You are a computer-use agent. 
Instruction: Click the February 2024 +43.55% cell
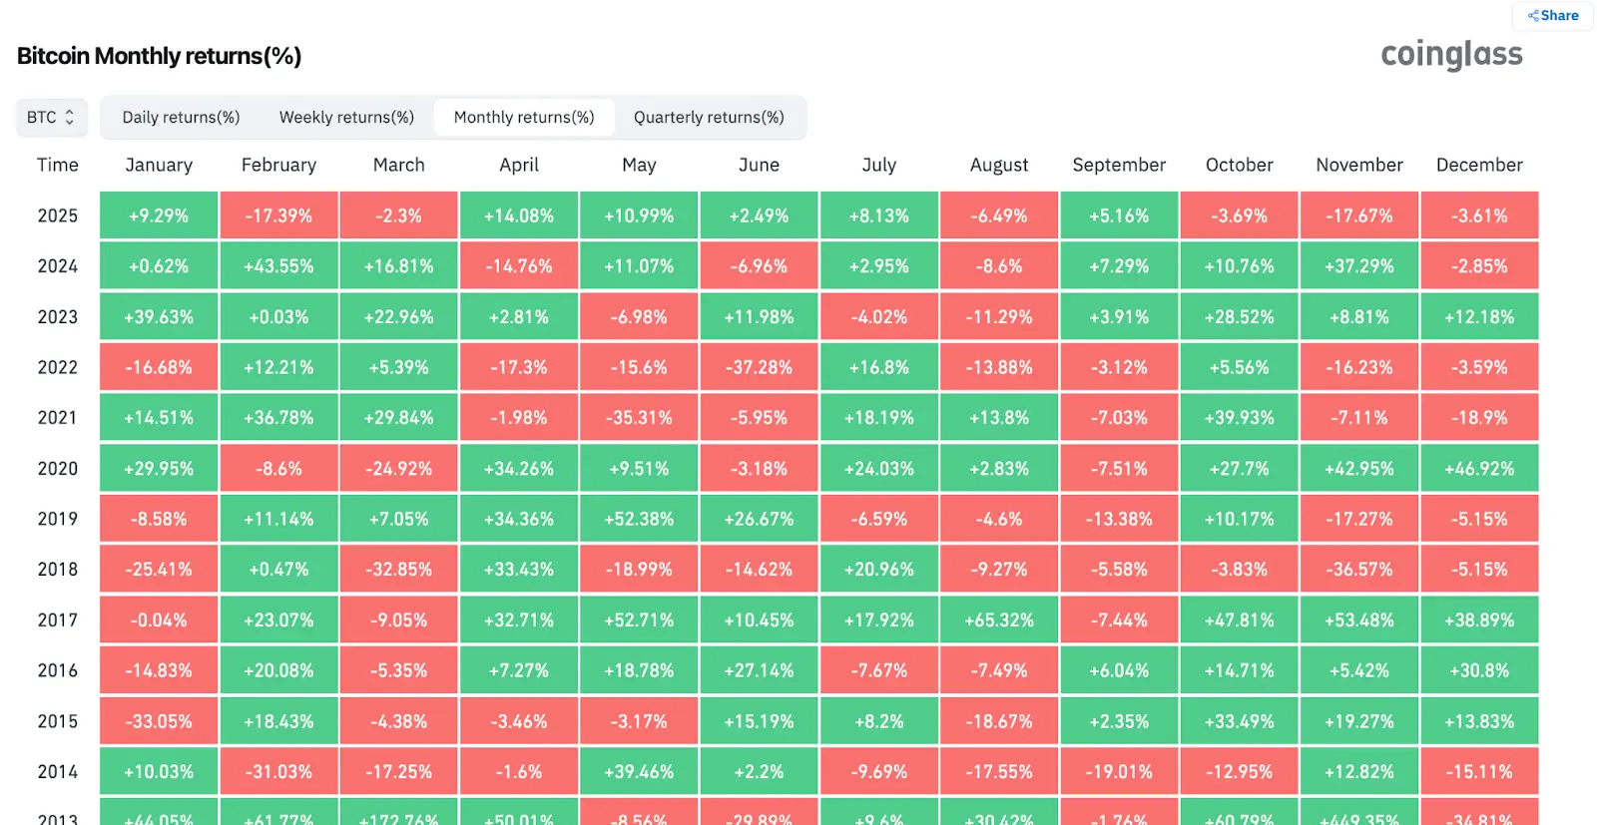tap(278, 265)
